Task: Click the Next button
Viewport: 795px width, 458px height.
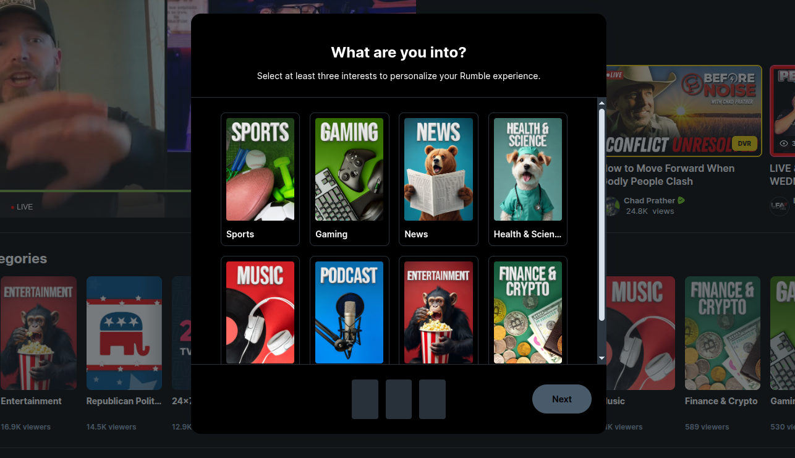Action: [x=562, y=399]
